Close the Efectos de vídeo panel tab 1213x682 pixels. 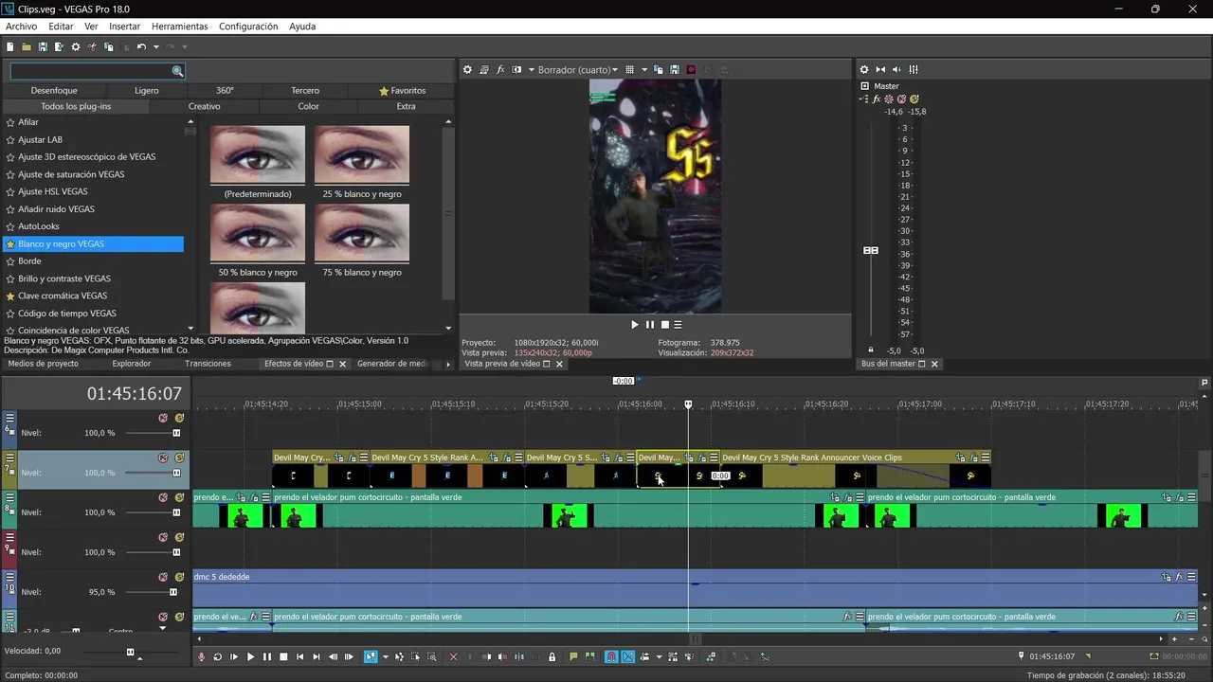tap(342, 364)
